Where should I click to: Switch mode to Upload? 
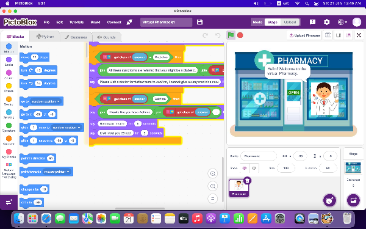(290, 22)
